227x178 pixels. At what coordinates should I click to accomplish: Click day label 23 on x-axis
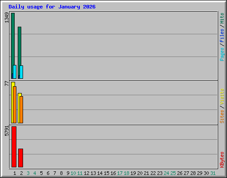160,173
